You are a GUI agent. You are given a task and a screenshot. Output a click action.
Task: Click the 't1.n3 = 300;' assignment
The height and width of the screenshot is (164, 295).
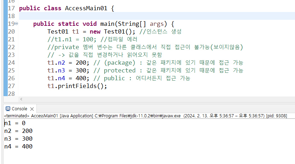(x=68, y=70)
